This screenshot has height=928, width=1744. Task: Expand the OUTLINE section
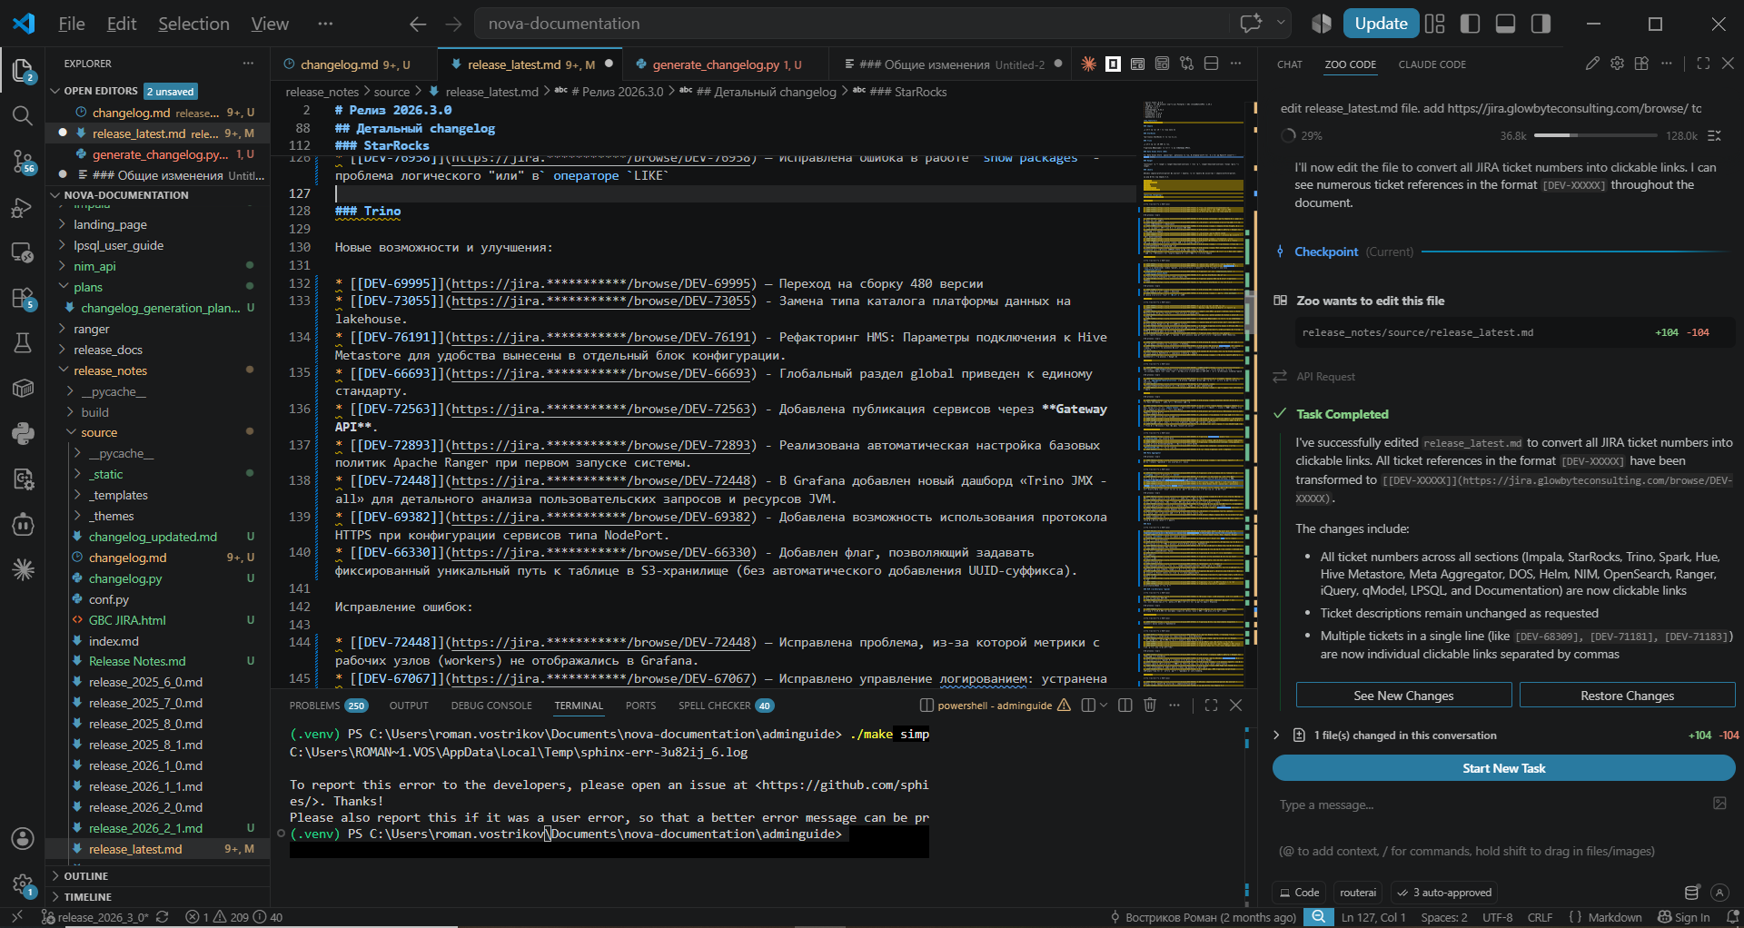85,876
